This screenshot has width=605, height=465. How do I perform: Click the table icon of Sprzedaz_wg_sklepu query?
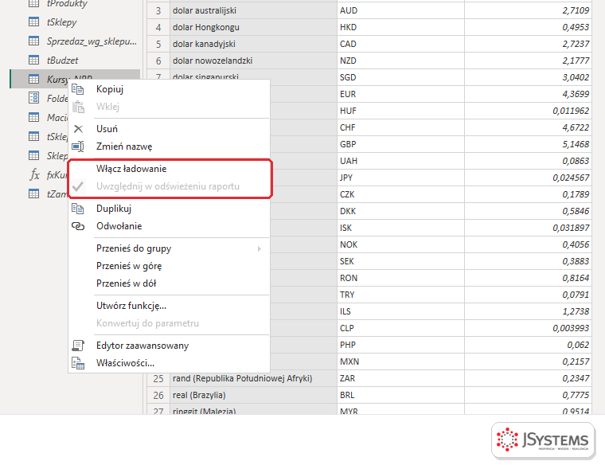[x=34, y=41]
